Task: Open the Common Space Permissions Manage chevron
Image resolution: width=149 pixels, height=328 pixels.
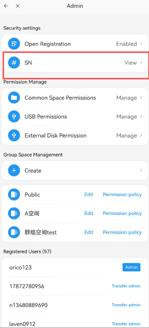Action: tap(141, 98)
